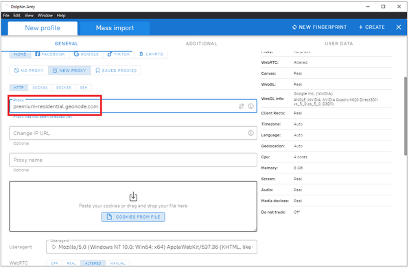Click the Canvas Real value

(x=298, y=73)
